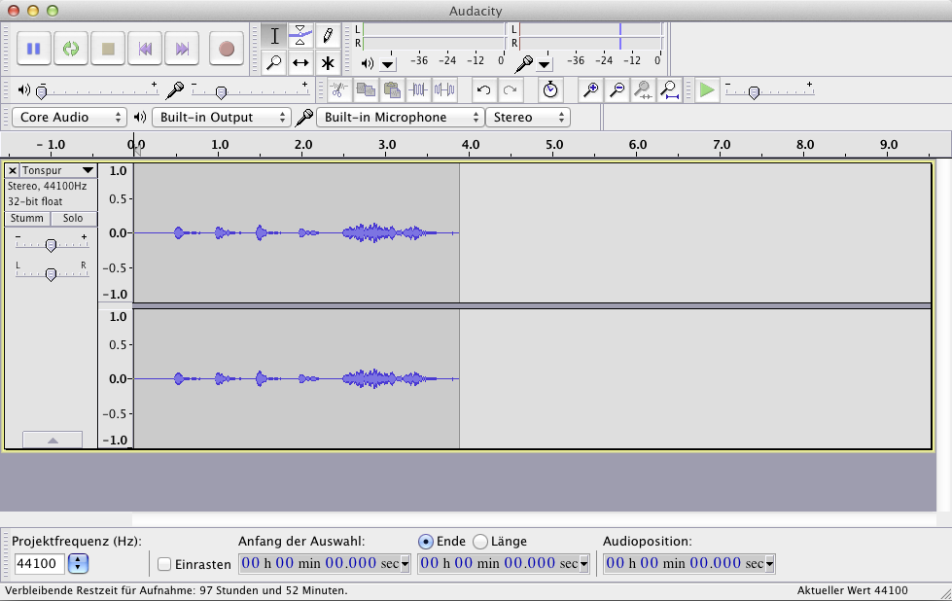Start recording with the red Record button
This screenshot has height=601, width=952.
coord(227,49)
